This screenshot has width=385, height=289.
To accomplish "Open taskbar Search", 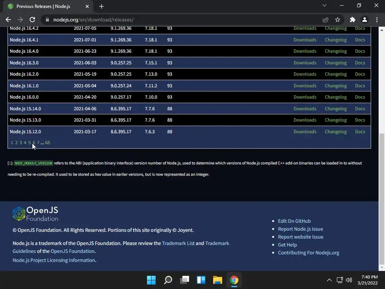I will (x=168, y=280).
